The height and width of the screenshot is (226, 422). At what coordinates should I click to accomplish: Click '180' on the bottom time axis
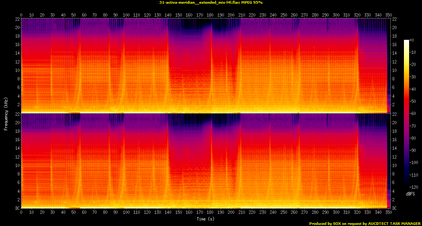click(x=210, y=212)
